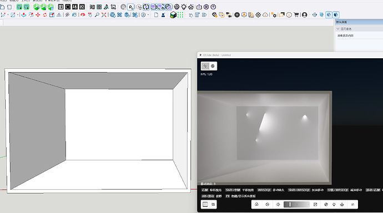Switch to window view mode in D5 bottom-left
The width and height of the screenshot is (383, 213).
point(205,205)
